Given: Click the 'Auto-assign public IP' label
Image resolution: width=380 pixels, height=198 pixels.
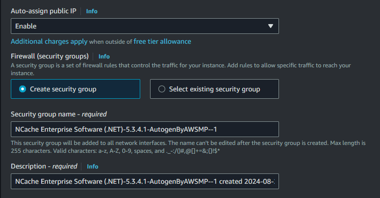Looking at the screenshot, I should [x=44, y=11].
